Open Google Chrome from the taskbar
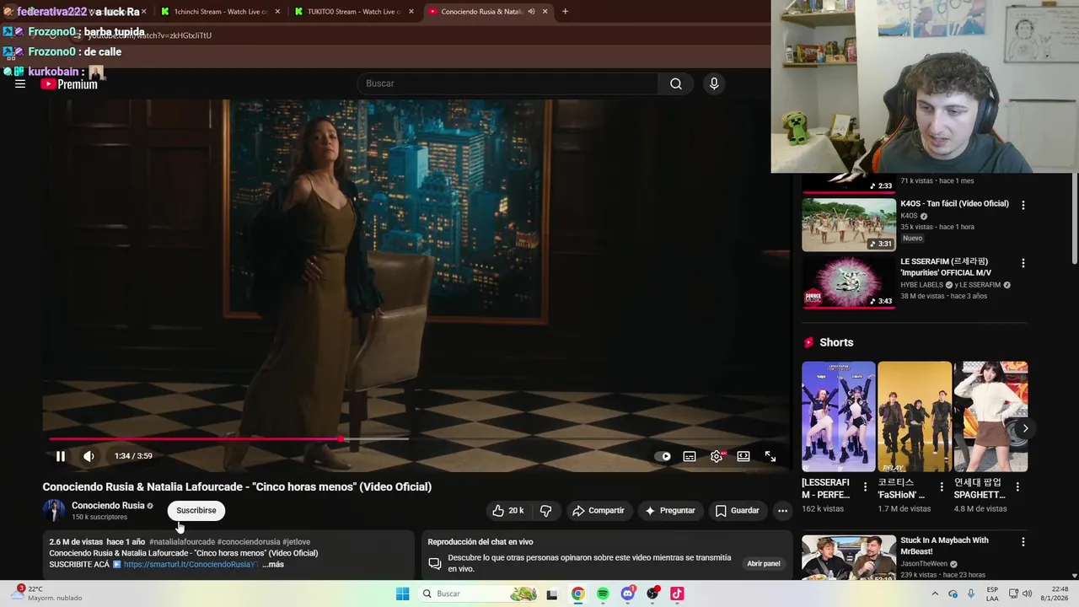The image size is (1079, 607). [577, 594]
